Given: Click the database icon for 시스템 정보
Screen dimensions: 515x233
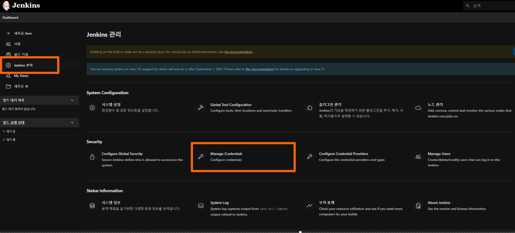Looking at the screenshot, I should click(x=92, y=206).
